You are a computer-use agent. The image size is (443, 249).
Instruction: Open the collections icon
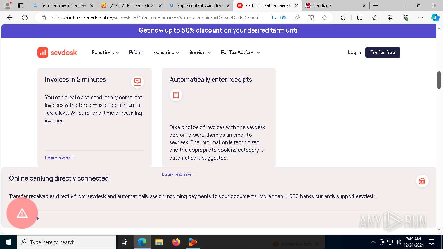pos(390,18)
